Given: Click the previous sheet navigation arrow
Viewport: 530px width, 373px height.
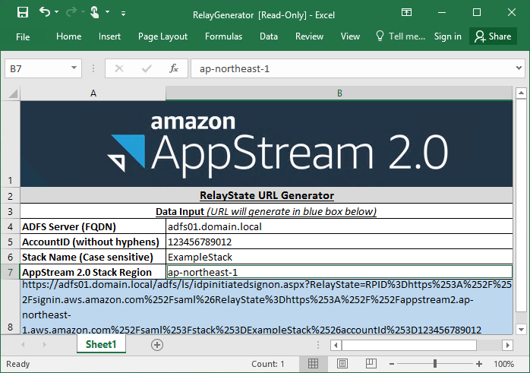Looking at the screenshot, I should click(x=23, y=345).
